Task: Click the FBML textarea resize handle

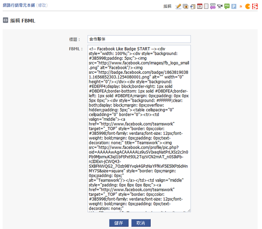Action: click(189, 210)
